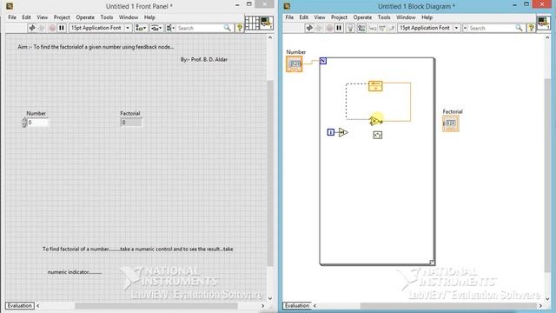Click Factorial indicator field on Front Panel
Screen dimensions: 556x313
[x=131, y=123]
